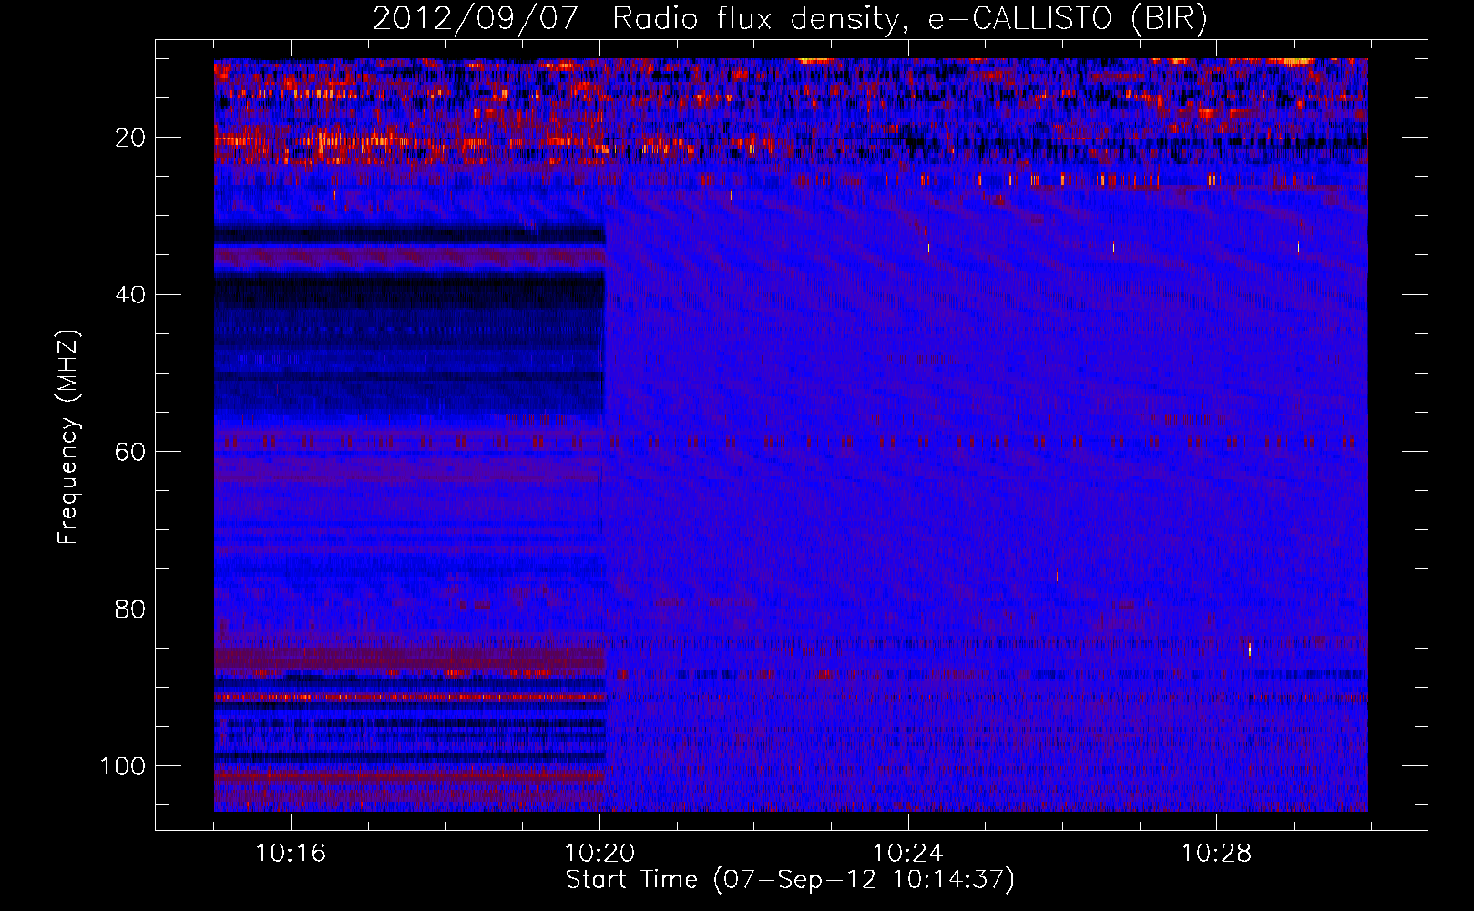Click the 40 frequency tick label
This screenshot has height=911, width=1474.
click(131, 295)
